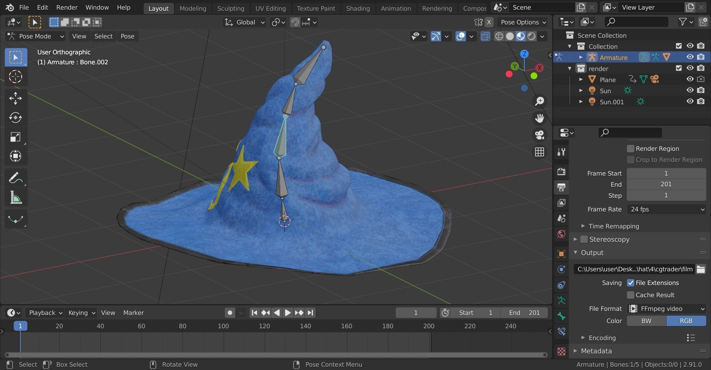Toggle X-ray display in viewport header
711x370 pixels.
[485, 36]
